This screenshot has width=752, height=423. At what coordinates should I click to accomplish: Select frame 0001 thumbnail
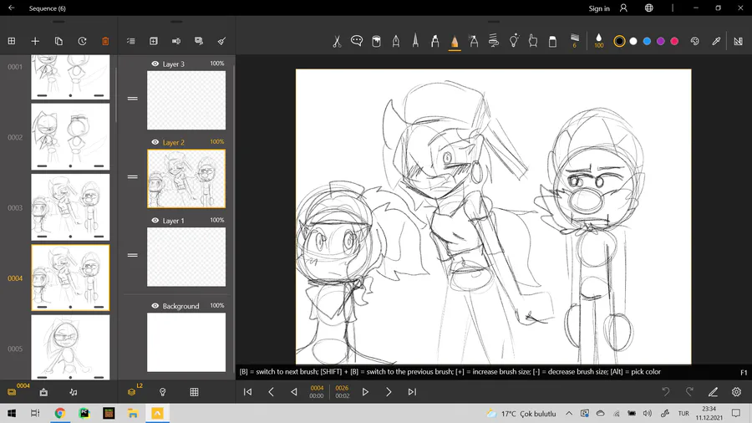point(70,77)
